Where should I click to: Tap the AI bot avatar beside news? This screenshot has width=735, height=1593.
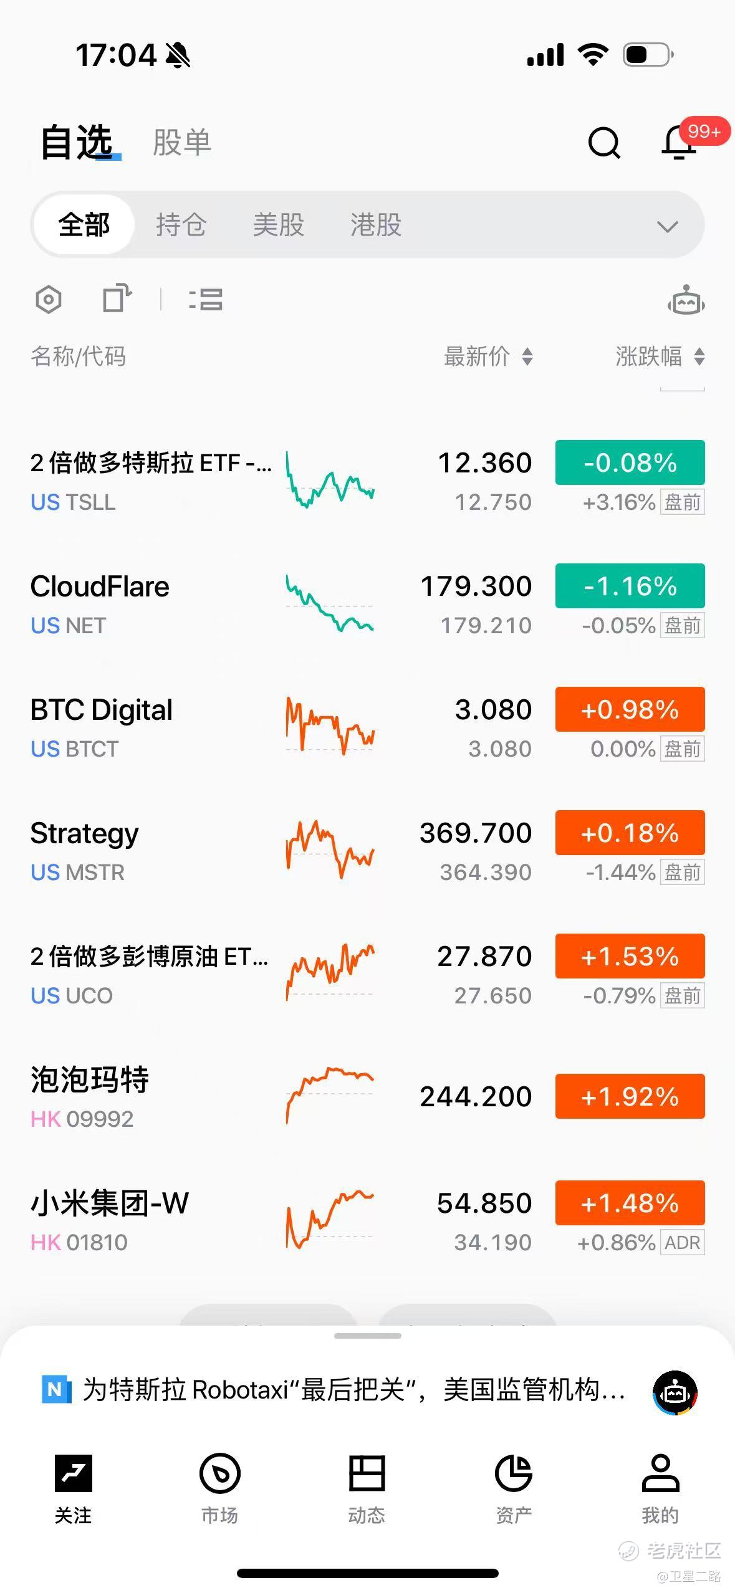pos(675,1392)
